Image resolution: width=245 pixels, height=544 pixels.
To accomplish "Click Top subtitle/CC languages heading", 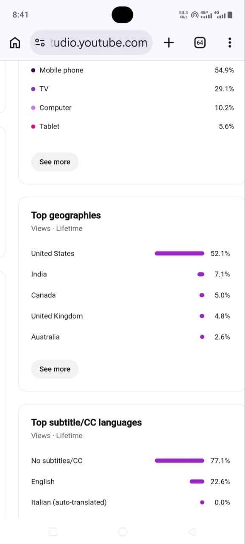I will (86, 422).
